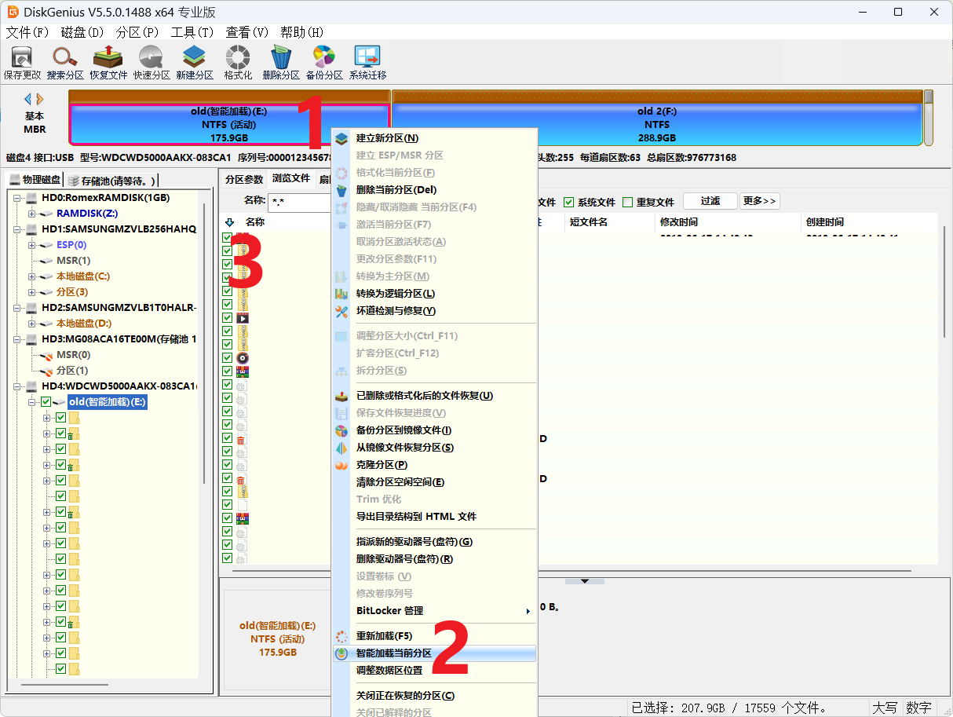Open the 磁盘(D) menu
Screen dimensions: 953x717
click(x=82, y=32)
